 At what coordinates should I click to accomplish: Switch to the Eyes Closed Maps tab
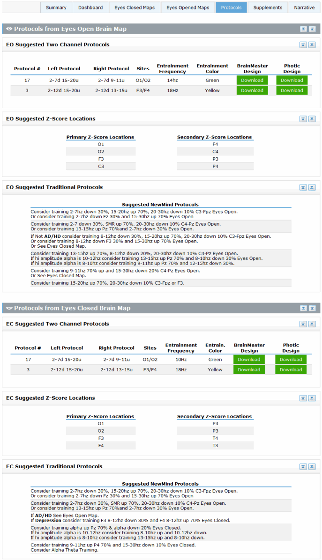(x=134, y=7)
